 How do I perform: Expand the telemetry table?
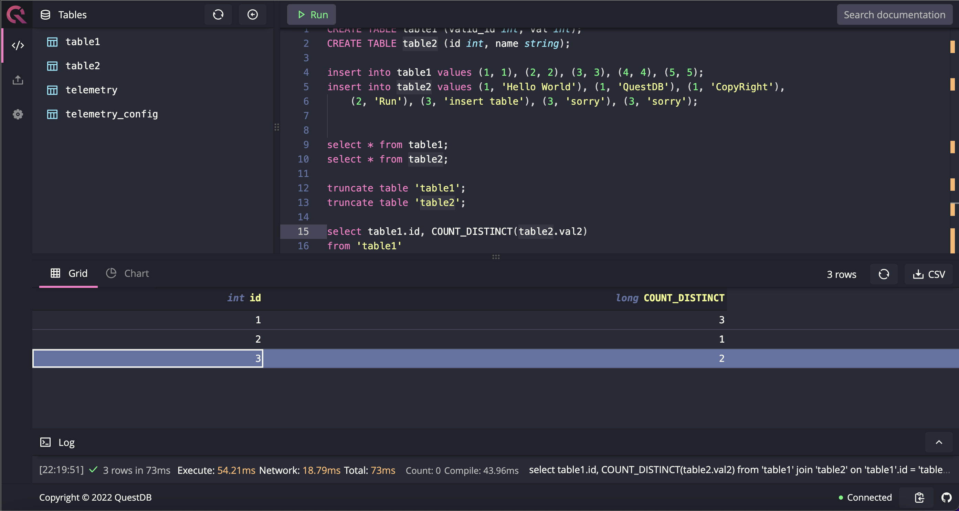[91, 90]
